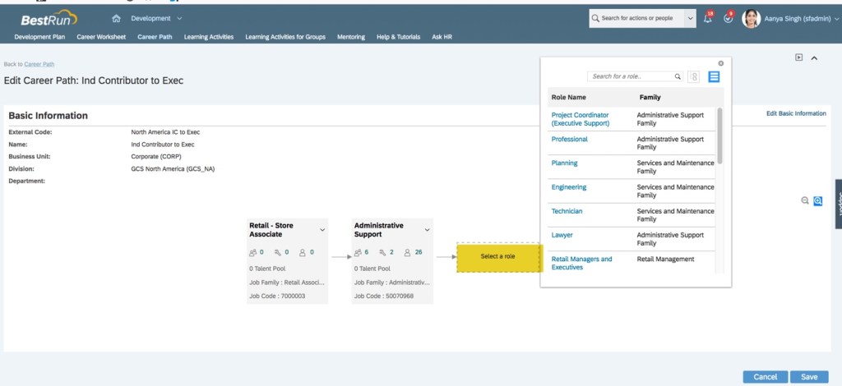Image resolution: width=842 pixels, height=386 pixels.
Task: Open the to-do checkmark icon
Action: pyautogui.click(x=728, y=18)
